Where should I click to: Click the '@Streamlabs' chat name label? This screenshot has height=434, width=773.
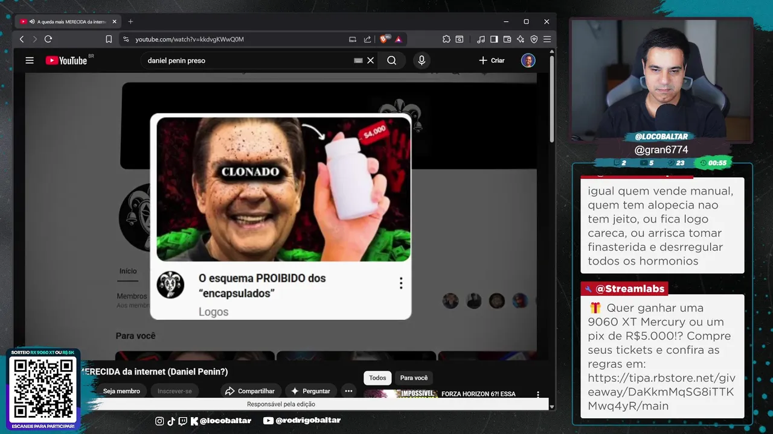coord(624,289)
